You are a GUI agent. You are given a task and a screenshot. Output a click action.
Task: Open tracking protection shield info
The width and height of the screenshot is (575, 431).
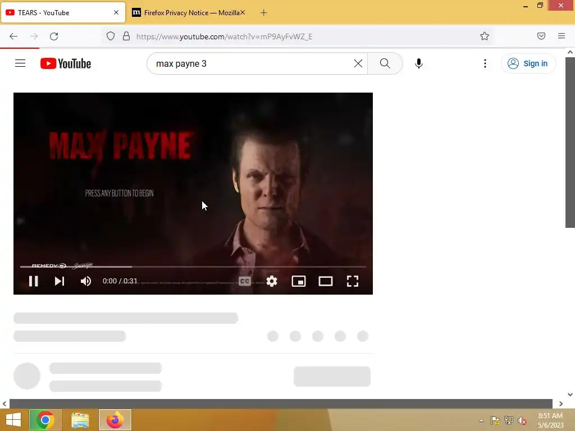[x=111, y=36]
